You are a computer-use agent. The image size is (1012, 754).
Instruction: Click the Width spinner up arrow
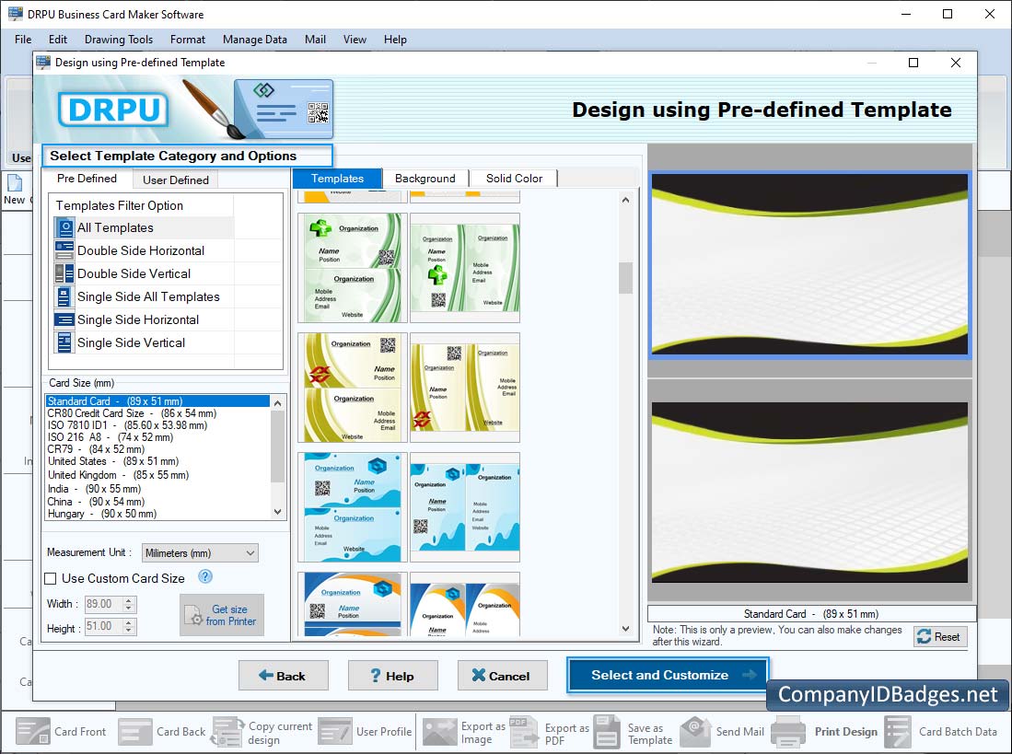(129, 600)
